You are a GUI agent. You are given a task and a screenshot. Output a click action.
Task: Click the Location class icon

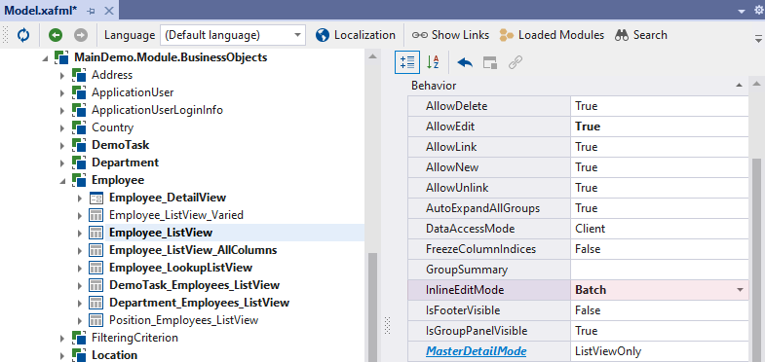tap(79, 355)
